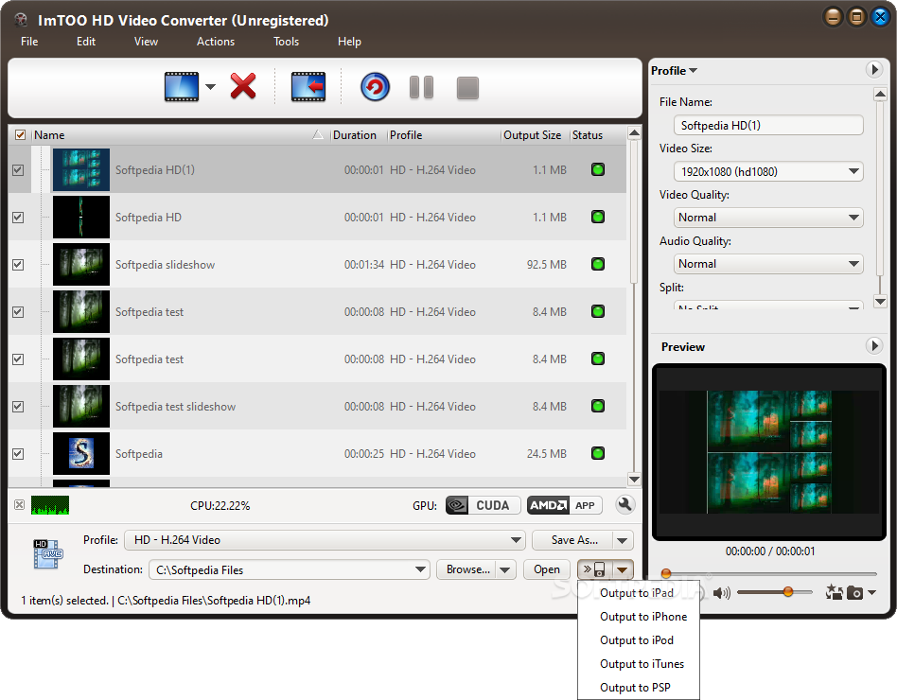
Task: Sort the list by Duration column
Action: pos(355,135)
